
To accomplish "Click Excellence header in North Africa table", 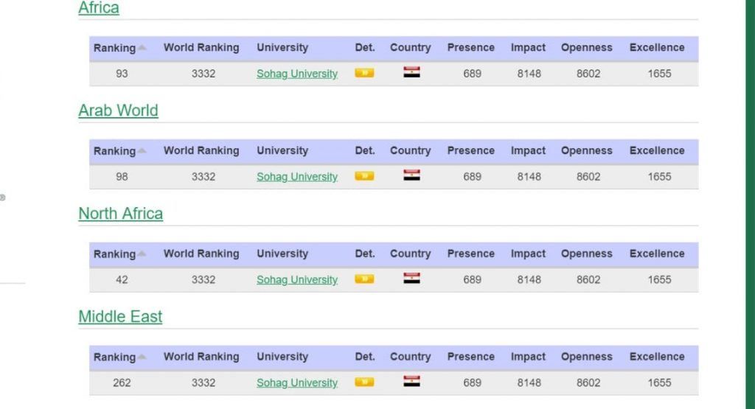I will point(657,254).
